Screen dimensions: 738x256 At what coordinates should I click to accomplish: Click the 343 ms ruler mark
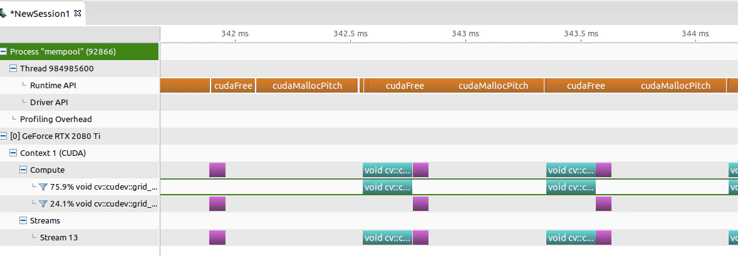[465, 34]
